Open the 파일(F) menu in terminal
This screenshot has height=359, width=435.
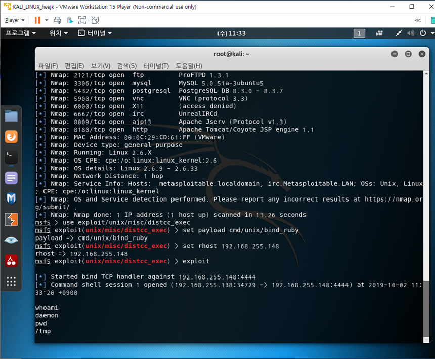(48, 66)
